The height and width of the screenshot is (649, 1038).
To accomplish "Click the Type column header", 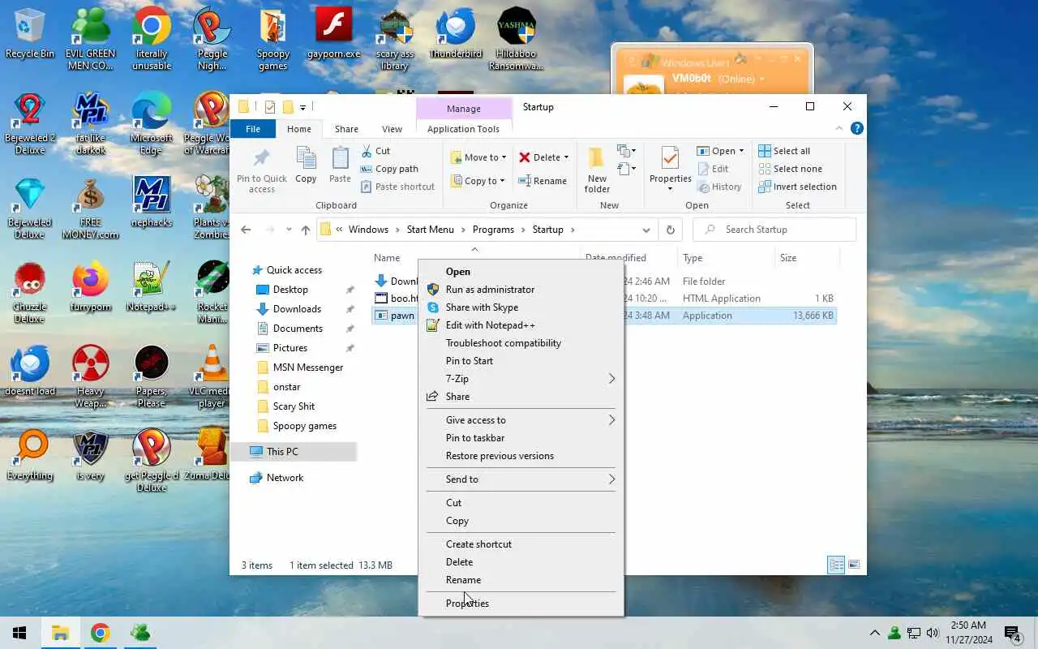I will (x=726, y=258).
